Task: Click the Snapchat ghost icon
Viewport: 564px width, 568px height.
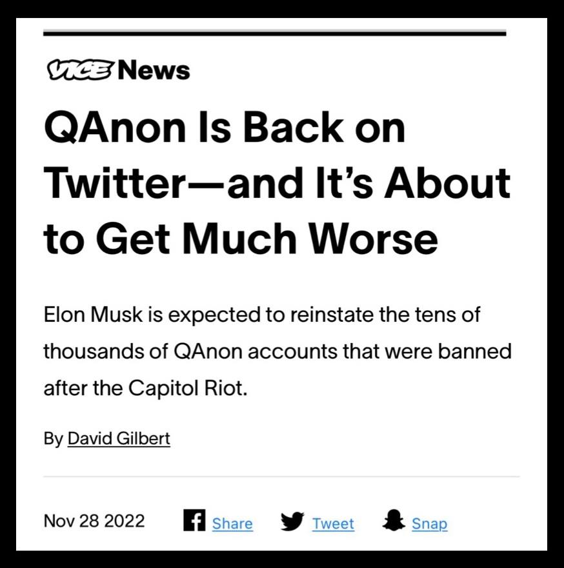Action: 393,521
